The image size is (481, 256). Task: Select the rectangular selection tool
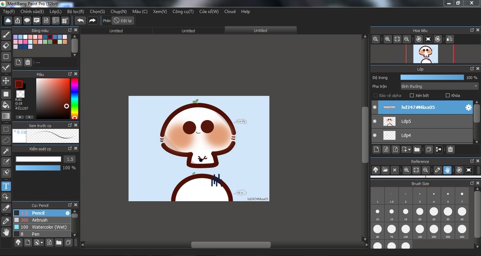click(x=6, y=129)
